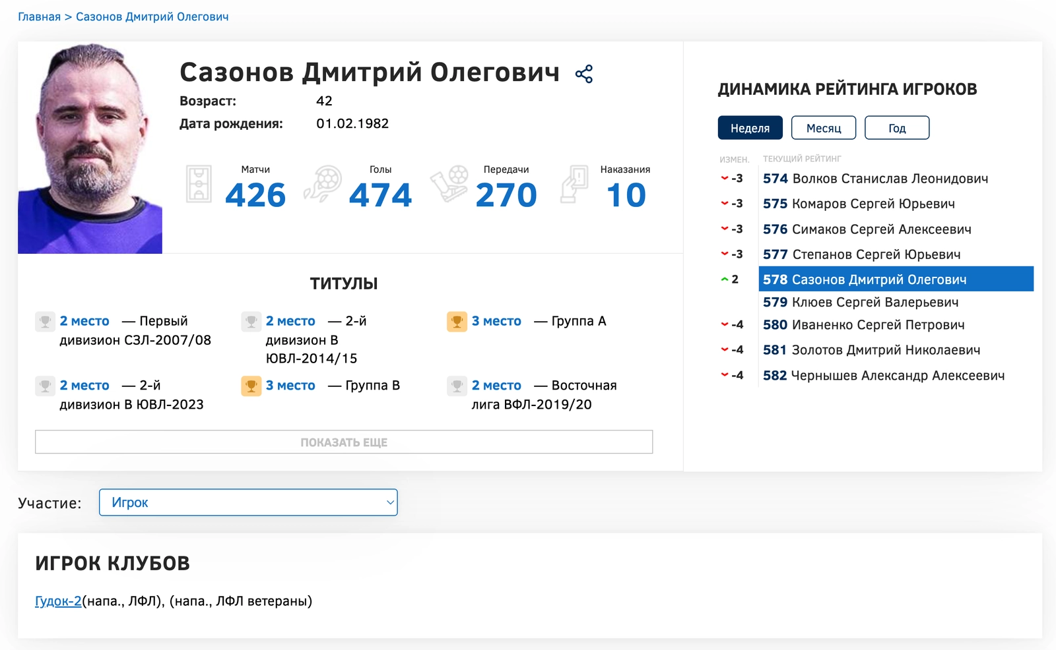Click the share icon next to player name

tap(583, 74)
